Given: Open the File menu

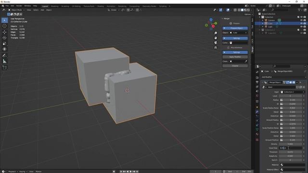Looking at the screenshot, I should [x=7, y=6].
